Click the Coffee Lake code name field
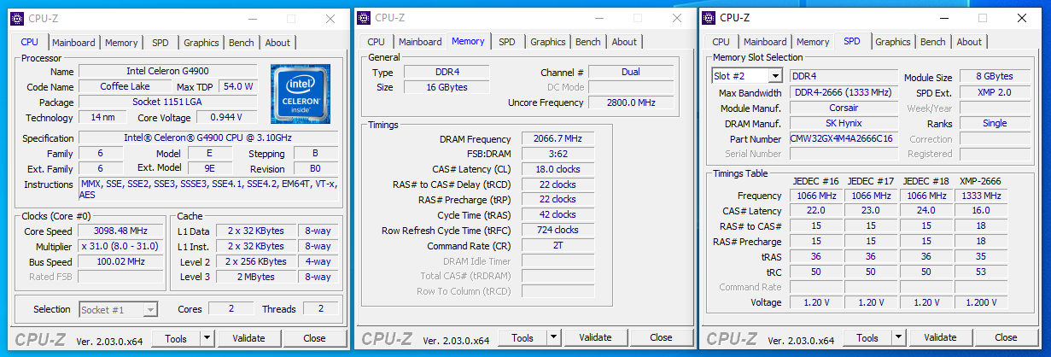Image resolution: width=1051 pixels, height=357 pixels. pos(126,87)
